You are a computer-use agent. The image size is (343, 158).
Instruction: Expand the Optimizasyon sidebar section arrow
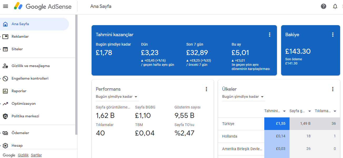pyautogui.click(x=1, y=104)
